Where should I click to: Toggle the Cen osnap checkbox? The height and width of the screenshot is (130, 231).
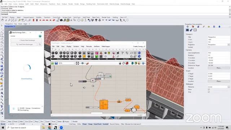(x=24, y=122)
